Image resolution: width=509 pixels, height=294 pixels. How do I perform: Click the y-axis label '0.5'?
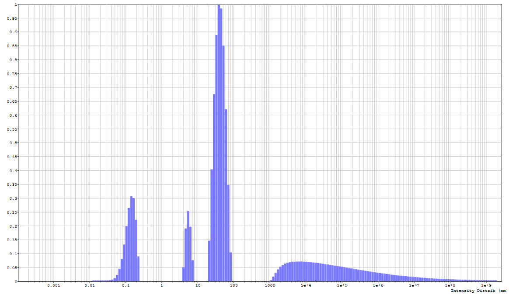point(13,143)
